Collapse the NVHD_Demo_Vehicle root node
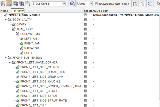 (2, 15)
